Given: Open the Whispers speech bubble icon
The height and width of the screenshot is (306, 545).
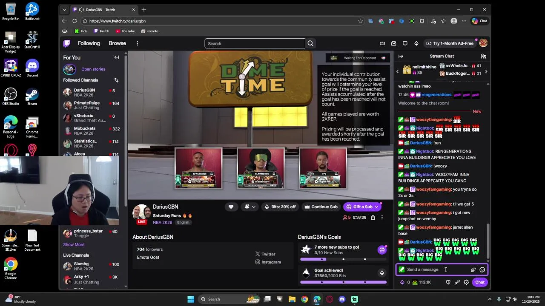Looking at the screenshot, I should 405,43.
